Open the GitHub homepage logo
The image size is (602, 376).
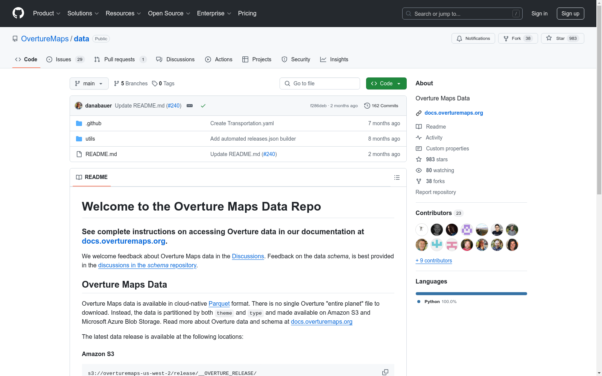18,13
